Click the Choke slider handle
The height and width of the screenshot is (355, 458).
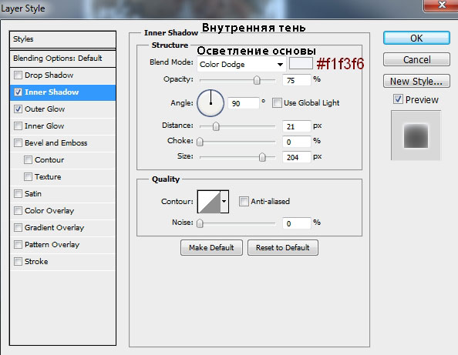[200, 142]
